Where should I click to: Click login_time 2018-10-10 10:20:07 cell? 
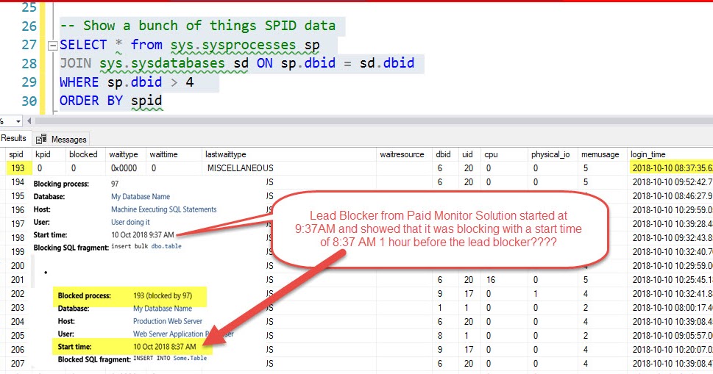[673, 350]
